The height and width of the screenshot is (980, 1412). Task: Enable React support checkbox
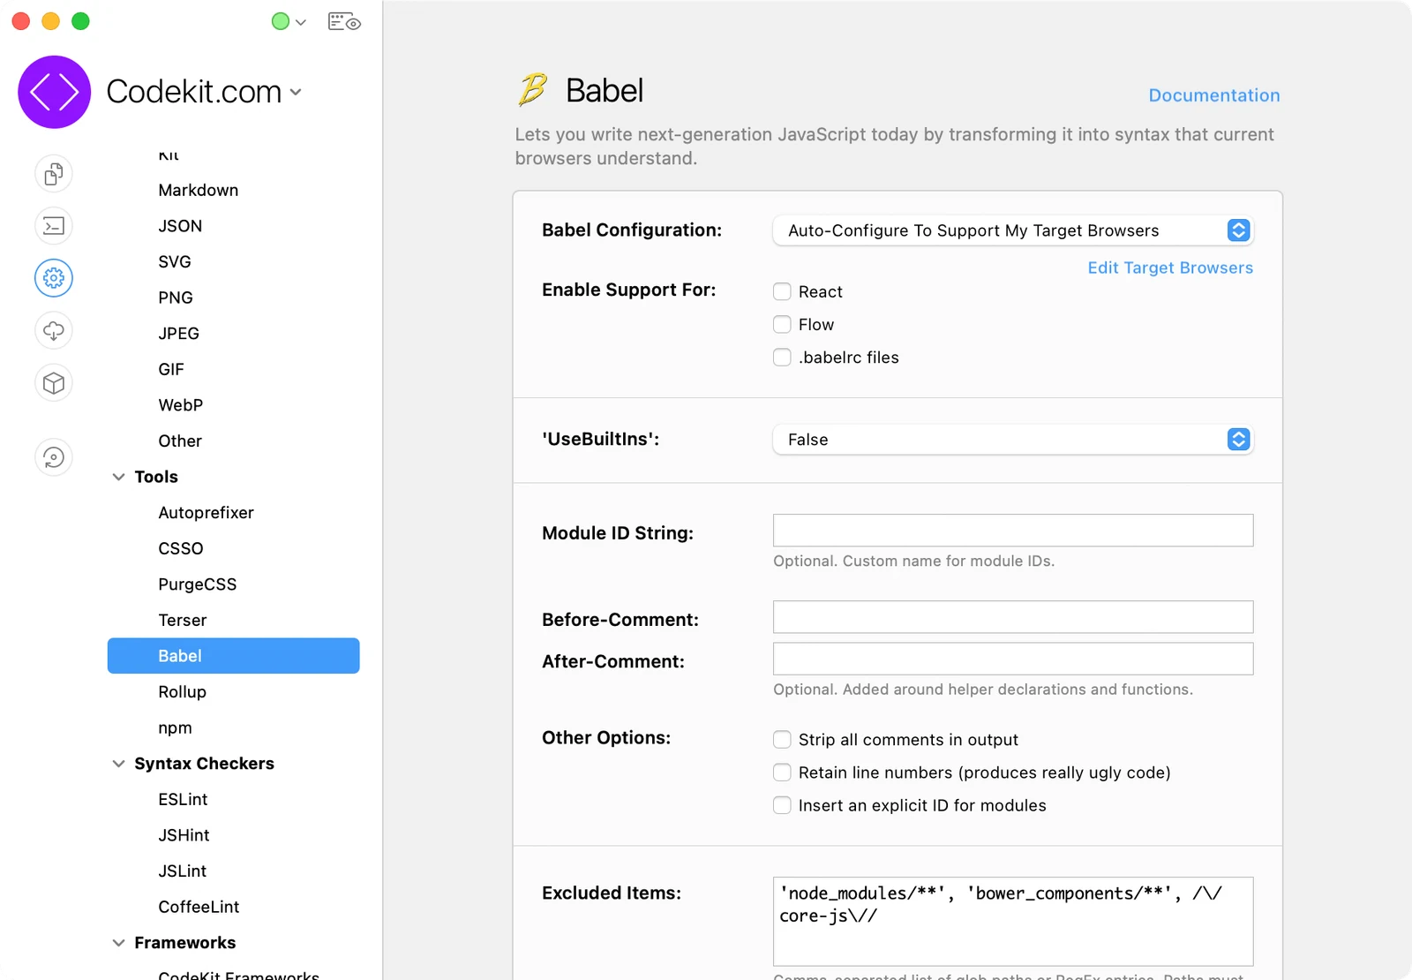pyautogui.click(x=782, y=291)
